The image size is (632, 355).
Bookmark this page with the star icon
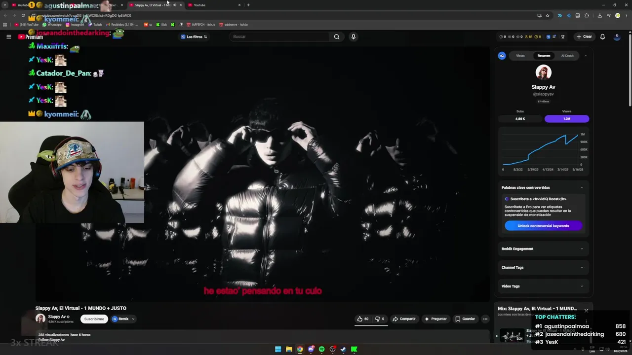pos(548,15)
